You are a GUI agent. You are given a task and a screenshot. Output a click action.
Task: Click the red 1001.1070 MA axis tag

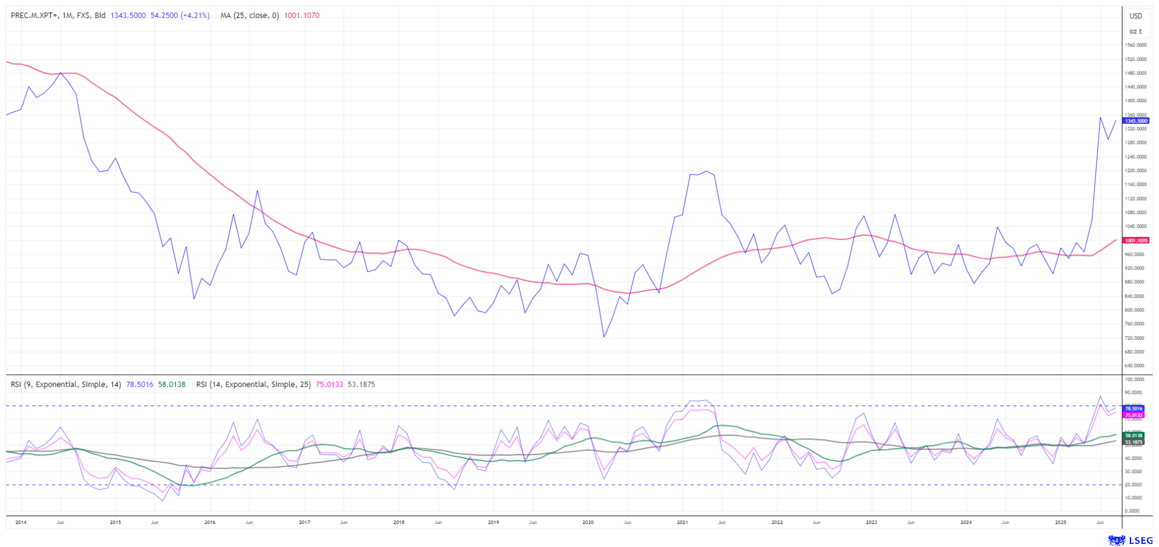click(1136, 241)
